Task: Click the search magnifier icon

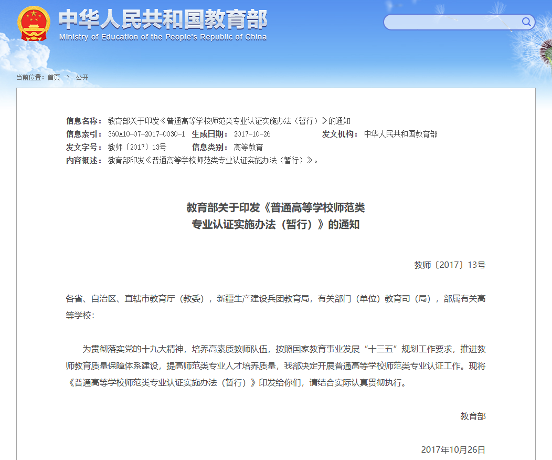Action: 526,22
